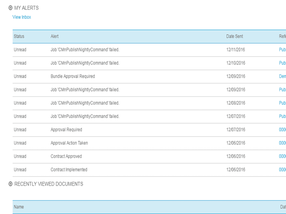The image size is (286, 214).
Task: Open reference link for Bundle Approval Required alert
Action: [282, 76]
